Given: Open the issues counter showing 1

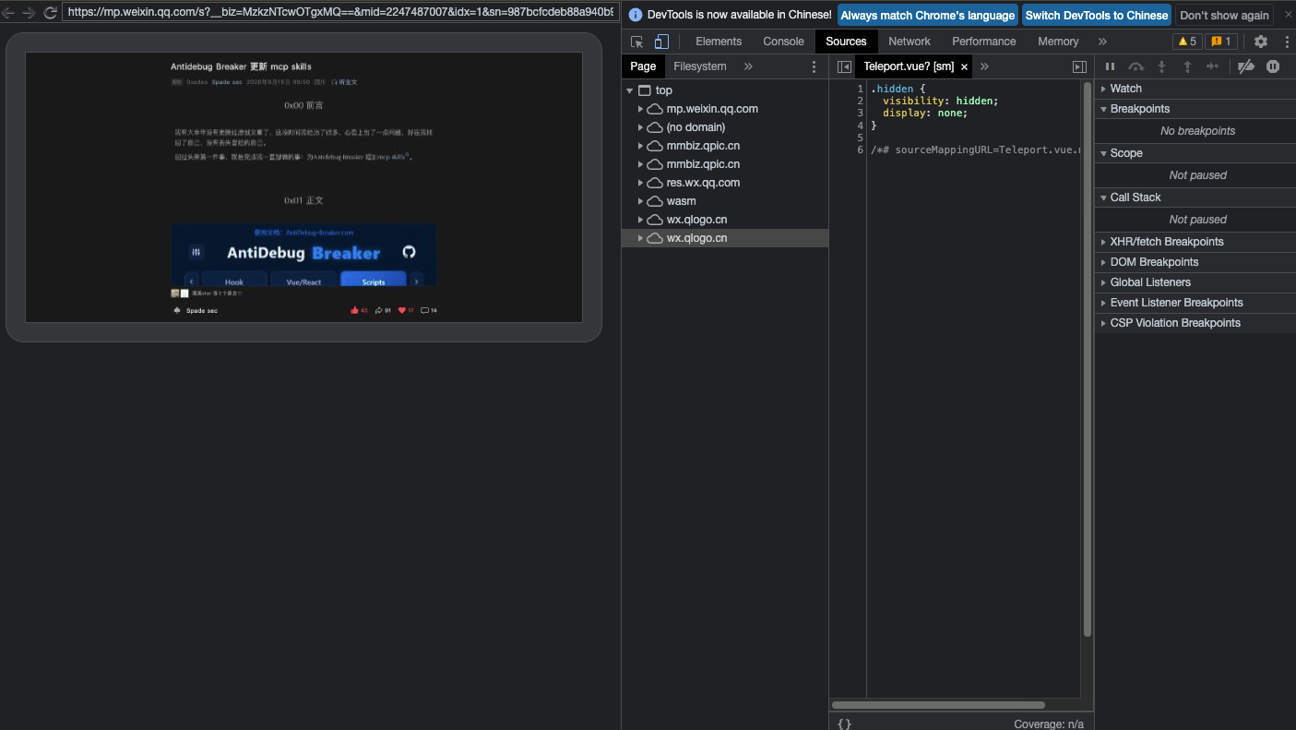Looking at the screenshot, I should point(1220,42).
